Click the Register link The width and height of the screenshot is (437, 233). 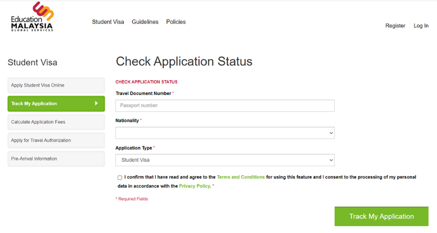tap(395, 26)
